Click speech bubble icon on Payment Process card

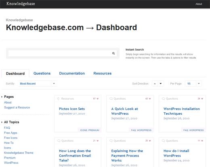111,141
